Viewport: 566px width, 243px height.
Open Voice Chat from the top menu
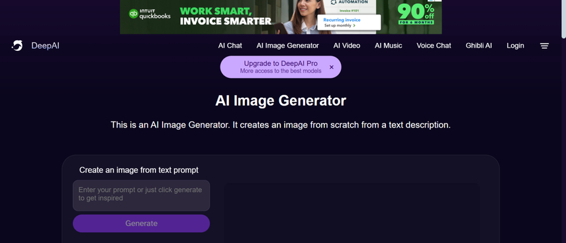coord(434,46)
